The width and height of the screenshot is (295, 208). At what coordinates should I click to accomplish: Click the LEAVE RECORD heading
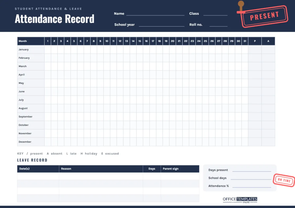tap(32, 160)
